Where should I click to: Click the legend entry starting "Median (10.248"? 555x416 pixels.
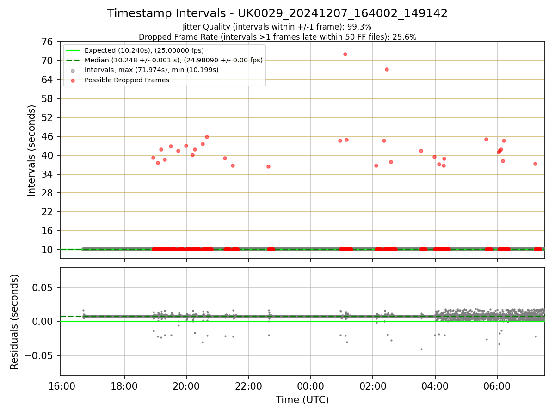point(173,60)
